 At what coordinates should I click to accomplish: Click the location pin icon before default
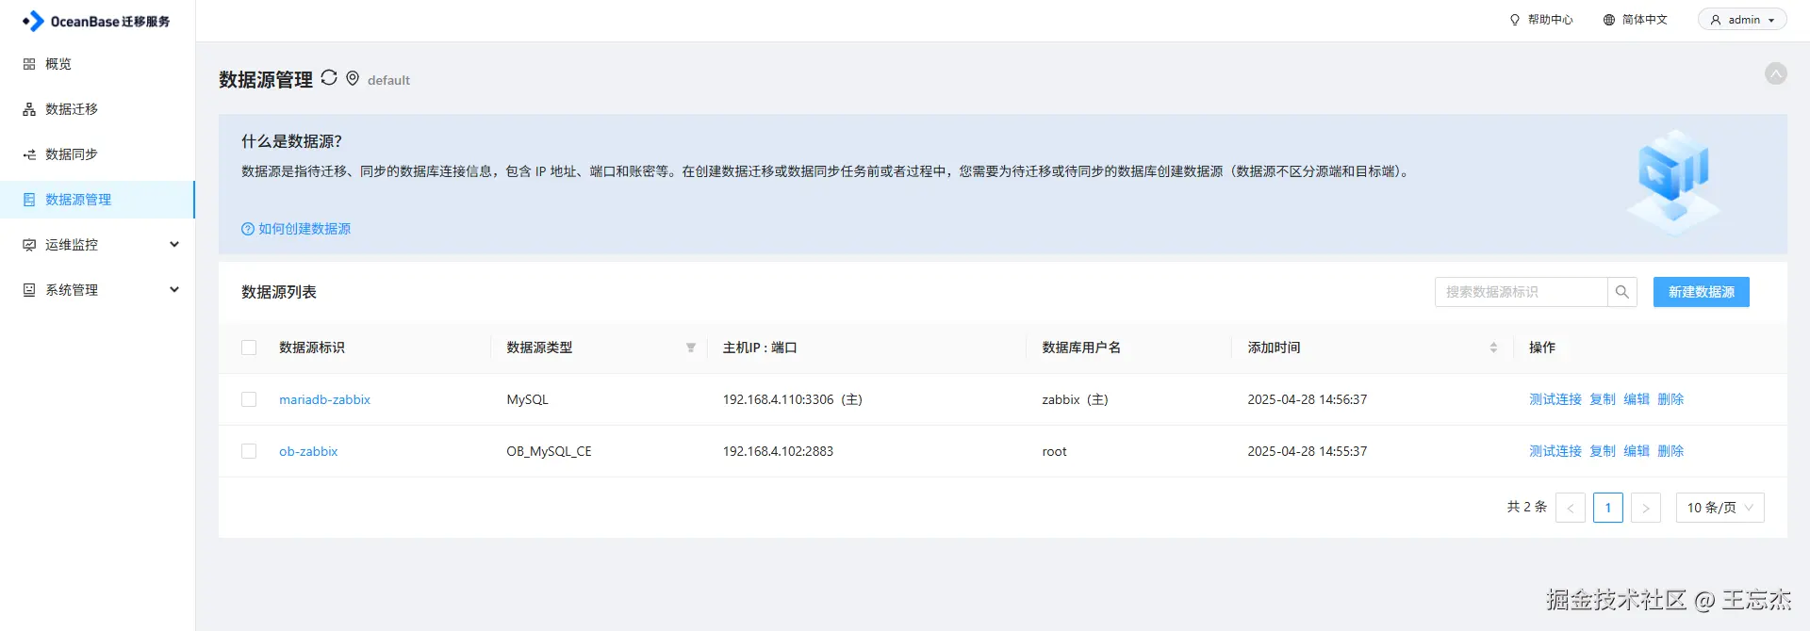[x=353, y=78]
